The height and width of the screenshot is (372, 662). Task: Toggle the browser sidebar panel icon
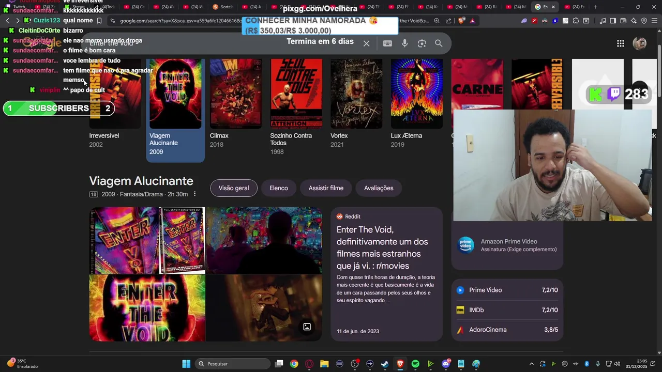point(613,21)
